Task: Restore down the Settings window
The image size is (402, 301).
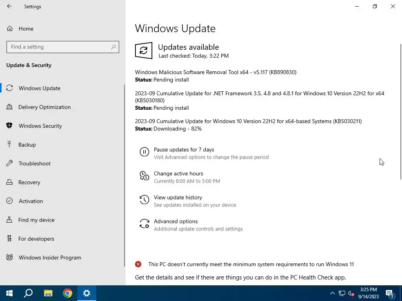Action: coord(375,6)
